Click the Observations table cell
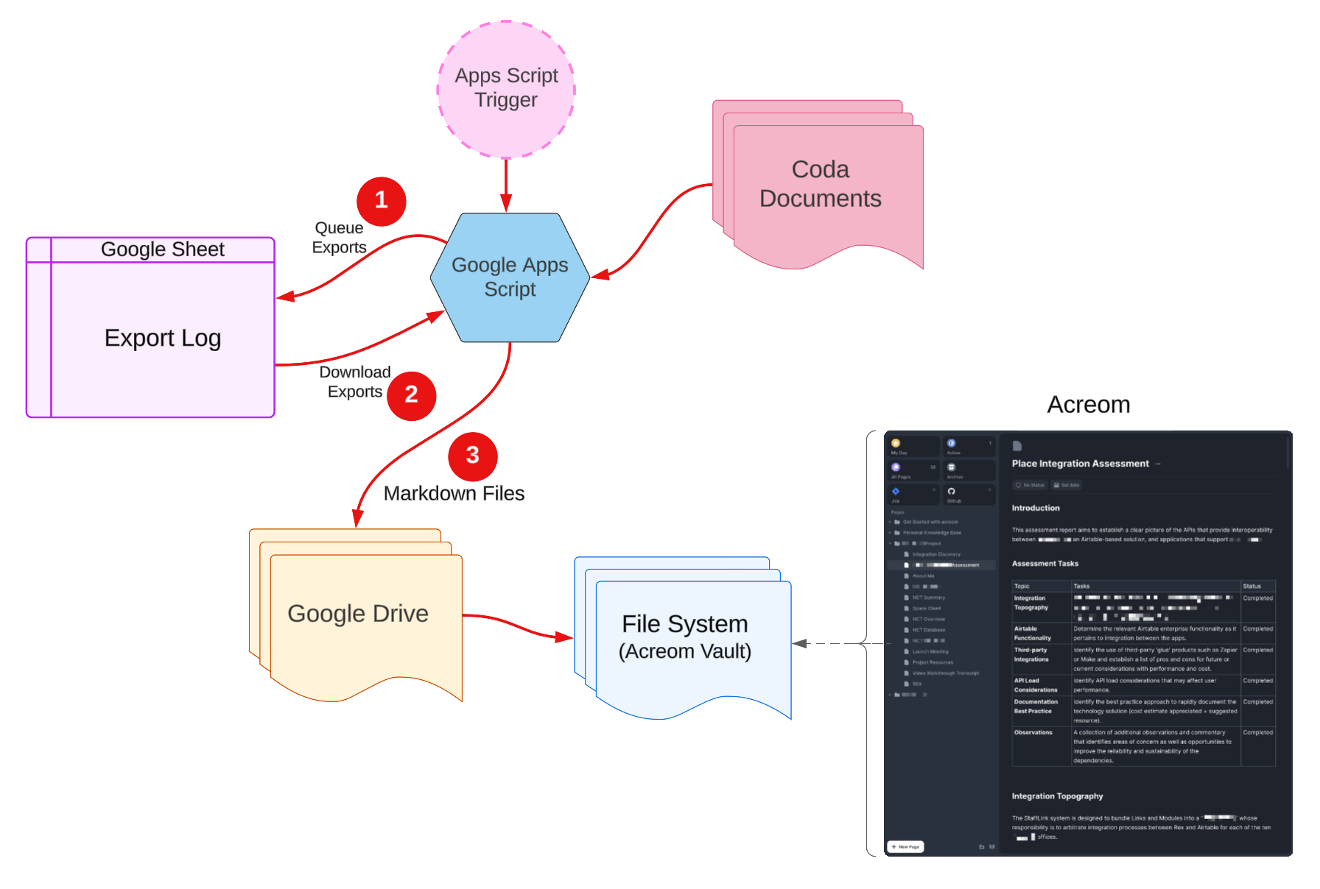 coord(1042,746)
